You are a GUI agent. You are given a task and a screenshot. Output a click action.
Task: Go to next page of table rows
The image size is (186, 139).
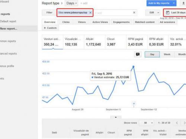point(185,123)
